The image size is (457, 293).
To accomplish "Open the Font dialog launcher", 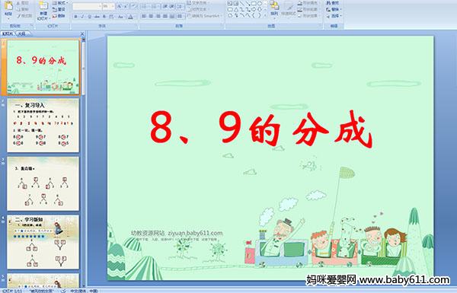I will (136, 26).
